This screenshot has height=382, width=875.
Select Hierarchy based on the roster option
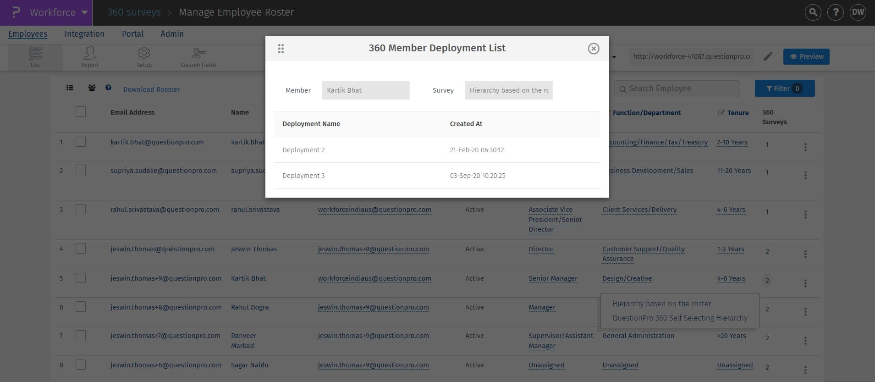coord(661,304)
